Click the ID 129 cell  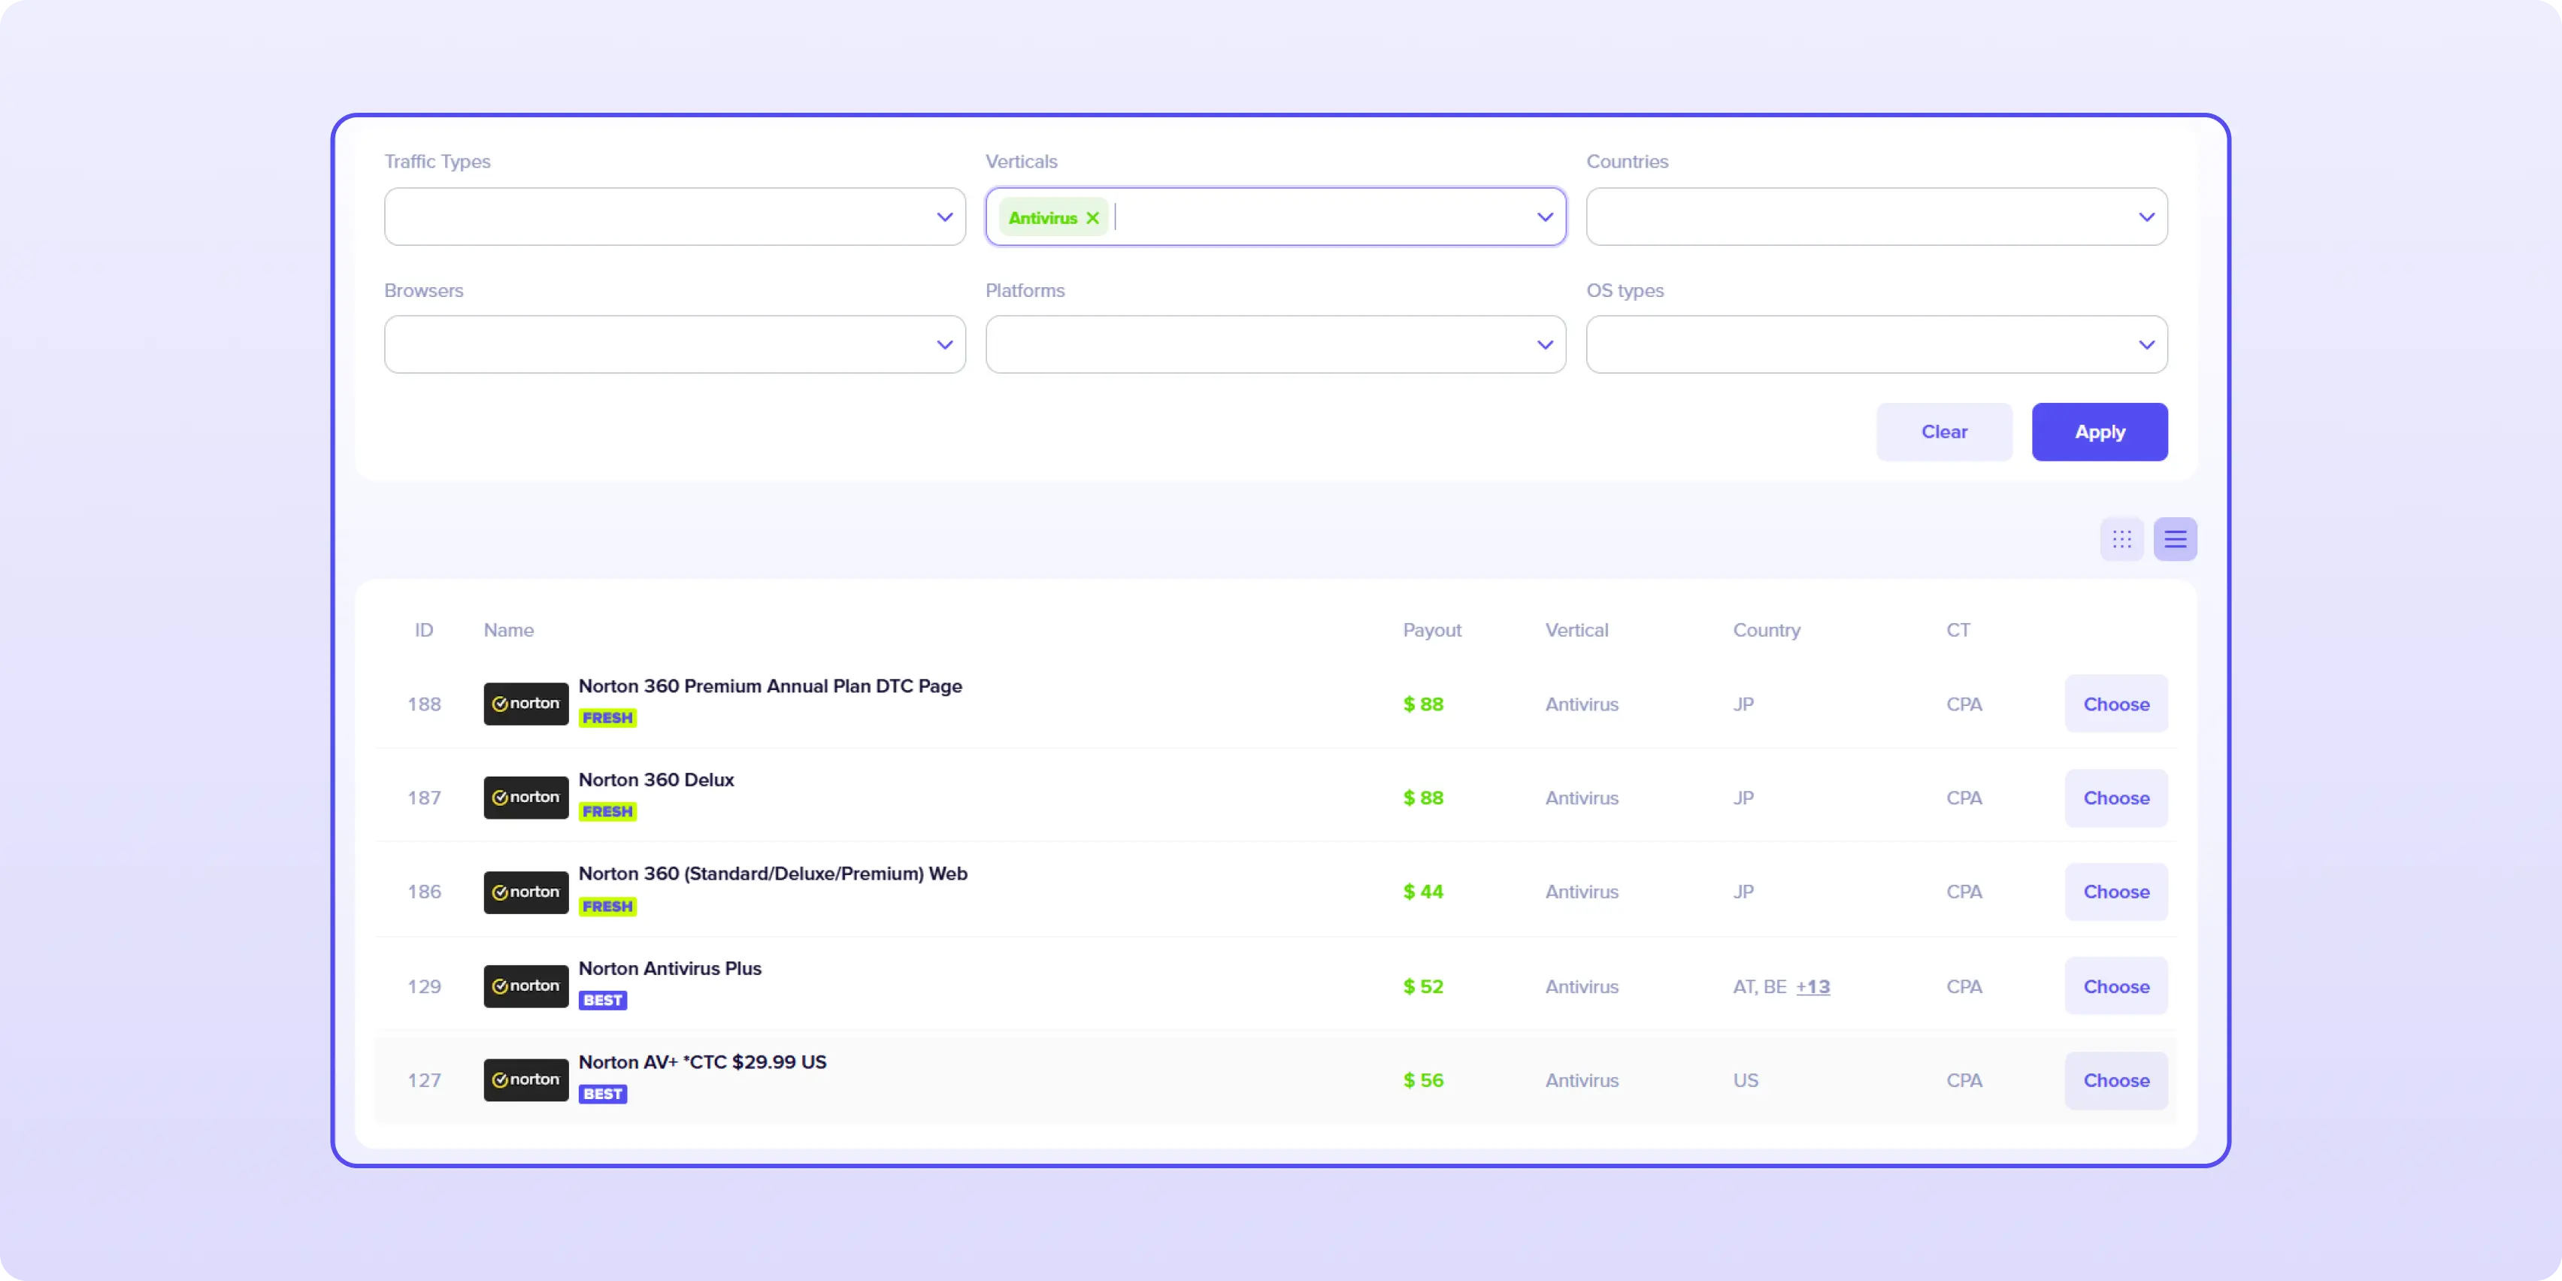(424, 986)
